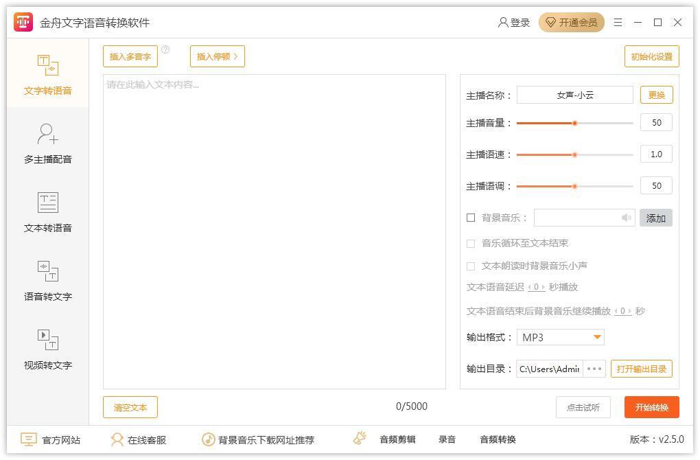Image resolution: width=700 pixels, height=460 pixels.
Task: Click the help question mark beside 插入多音字
Action: point(165,49)
